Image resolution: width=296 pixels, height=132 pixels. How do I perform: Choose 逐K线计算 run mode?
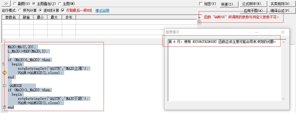41,10
